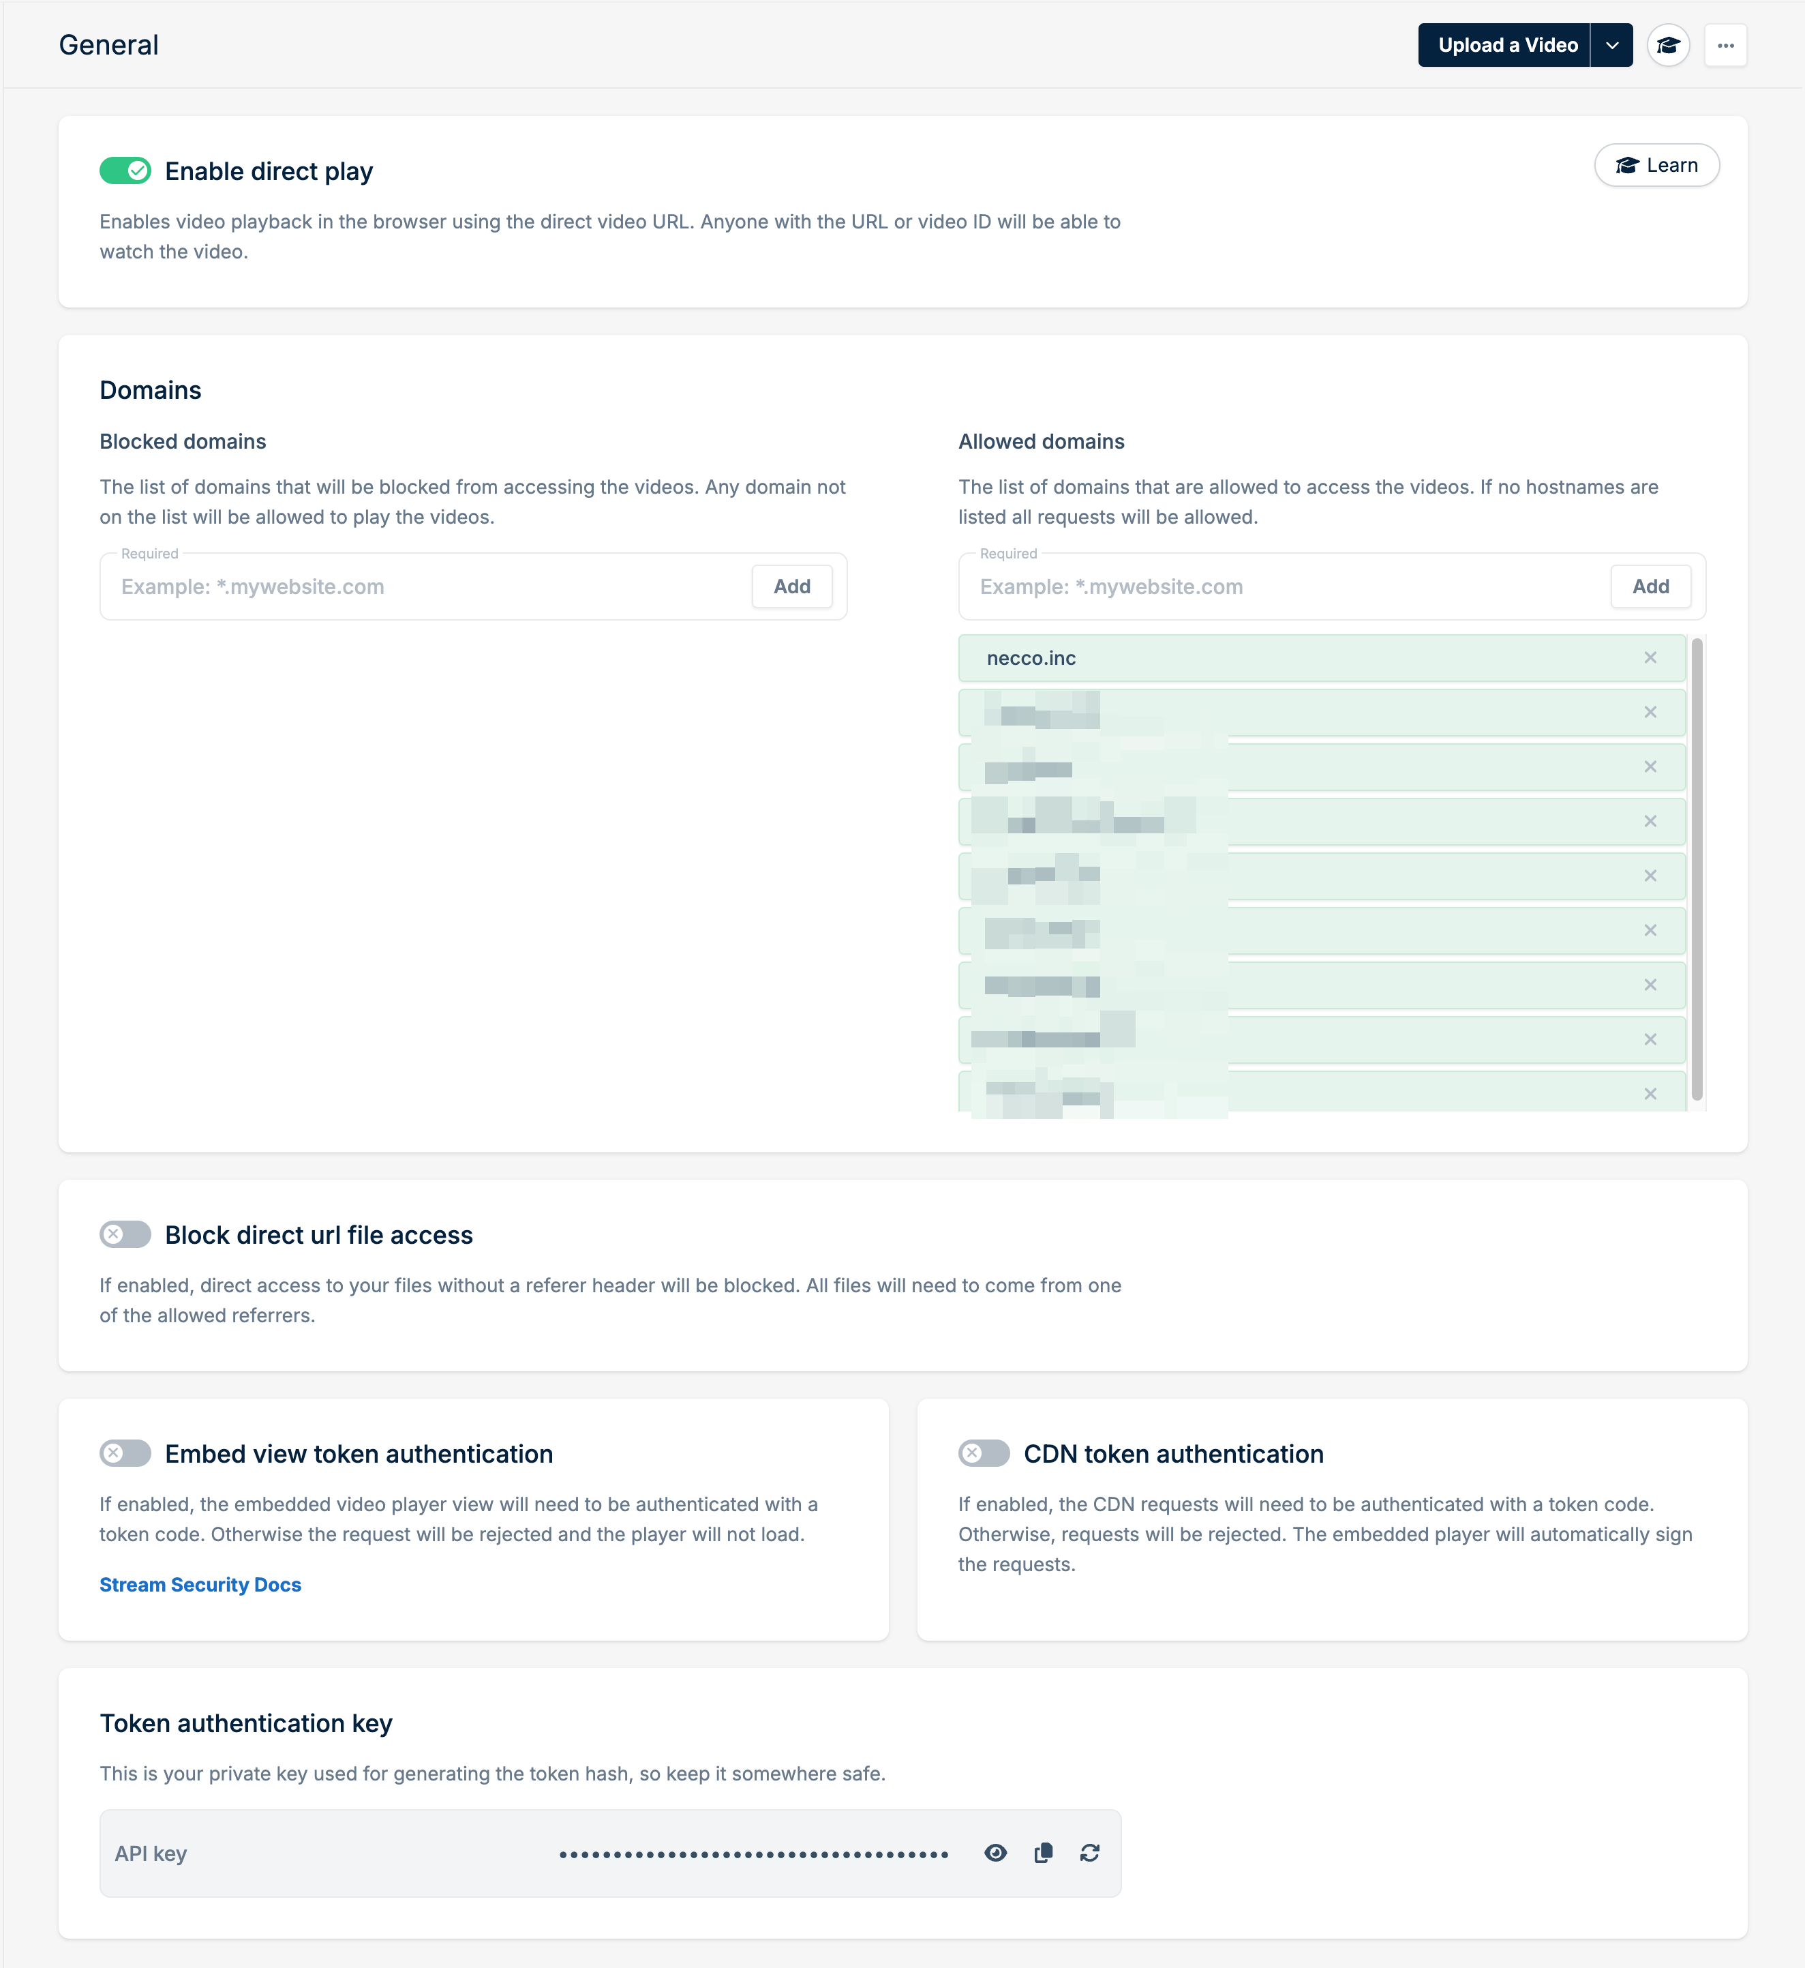The width and height of the screenshot is (1805, 1968).
Task: Focus the Allowed domains input field
Action: pos(1286,586)
